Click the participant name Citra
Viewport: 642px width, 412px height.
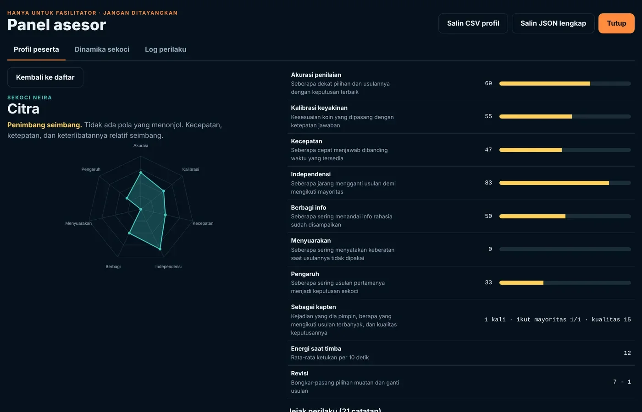tap(23, 109)
